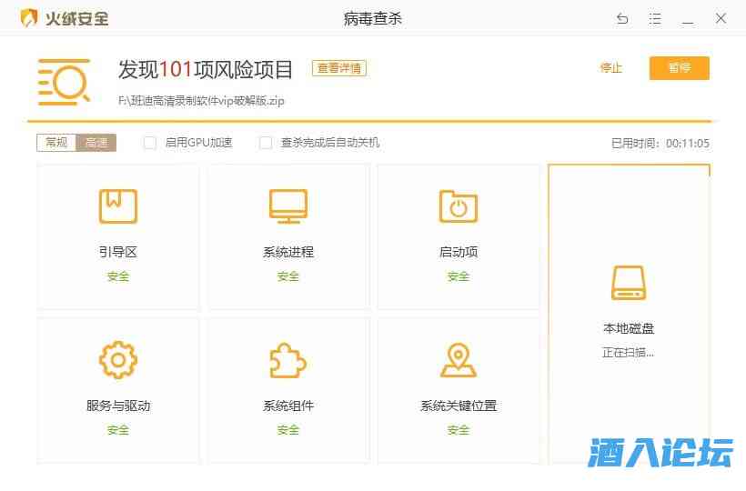Screen dimensions: 746x491
Task: Click the 启动项 startup folder icon
Action: pos(459,206)
